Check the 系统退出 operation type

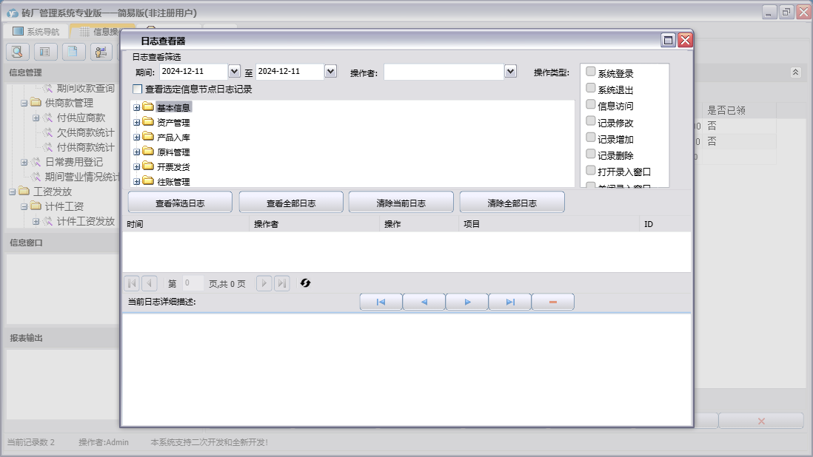click(x=591, y=88)
